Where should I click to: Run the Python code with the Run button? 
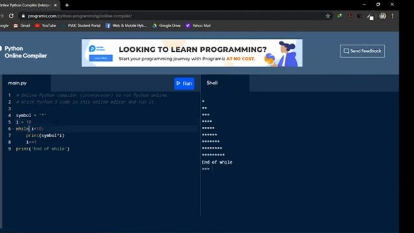[184, 83]
